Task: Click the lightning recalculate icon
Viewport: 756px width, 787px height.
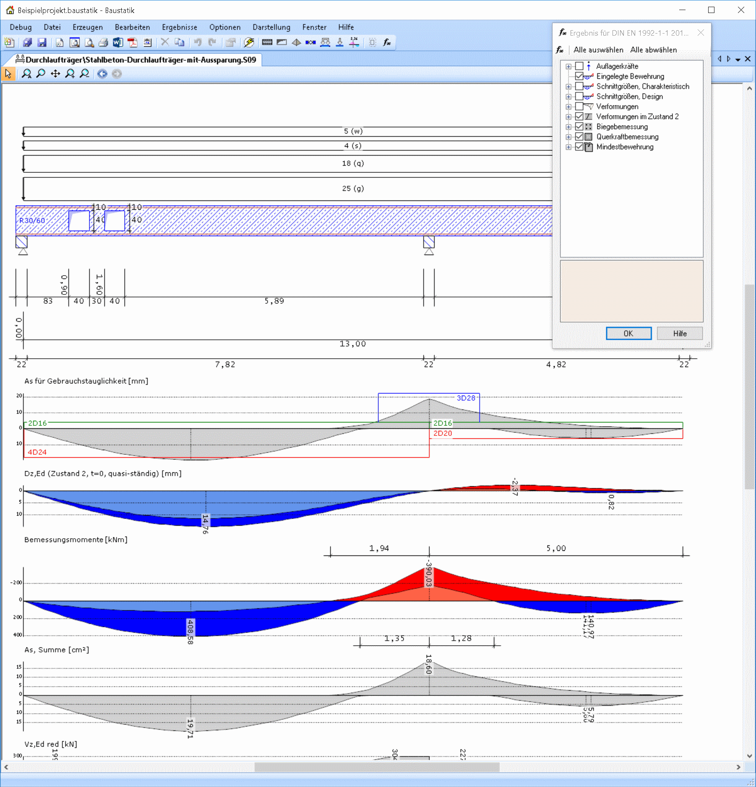Action: pyautogui.click(x=249, y=43)
